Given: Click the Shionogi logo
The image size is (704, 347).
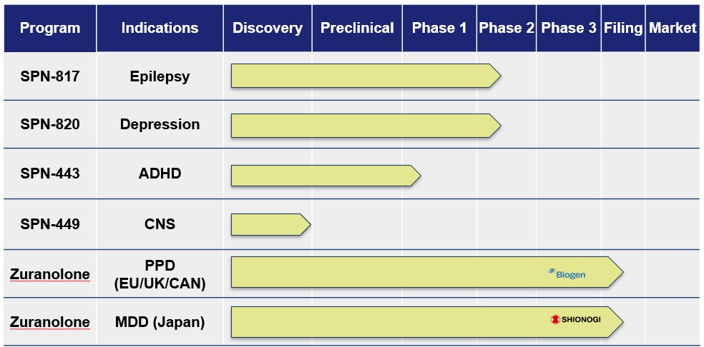Looking at the screenshot, I should (575, 319).
